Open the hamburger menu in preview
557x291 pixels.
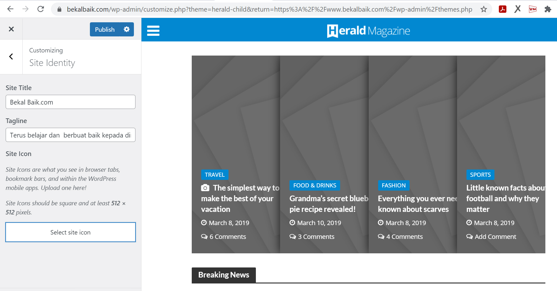coord(153,30)
